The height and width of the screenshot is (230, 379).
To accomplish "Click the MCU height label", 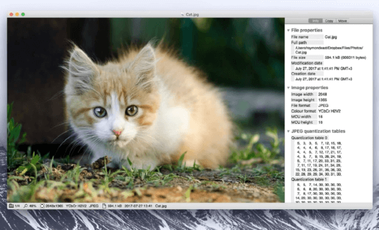I will pyautogui.click(x=302, y=123).
